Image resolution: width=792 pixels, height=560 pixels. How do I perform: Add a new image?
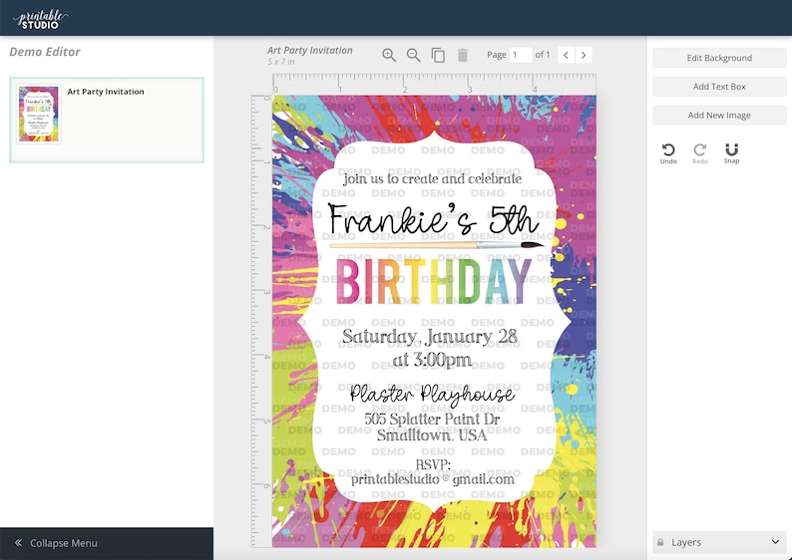tap(719, 116)
